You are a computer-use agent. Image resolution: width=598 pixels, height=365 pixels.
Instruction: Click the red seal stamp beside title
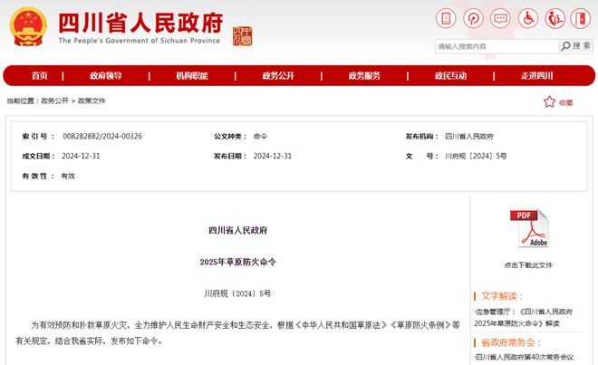(x=243, y=36)
